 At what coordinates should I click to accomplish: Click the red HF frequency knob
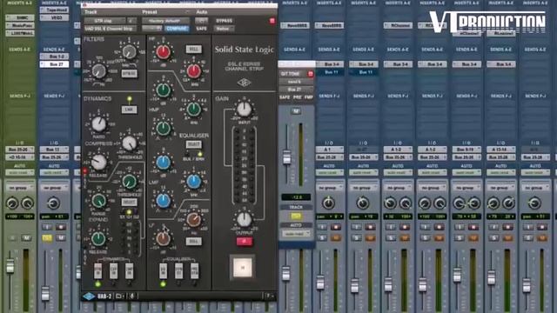(194, 71)
